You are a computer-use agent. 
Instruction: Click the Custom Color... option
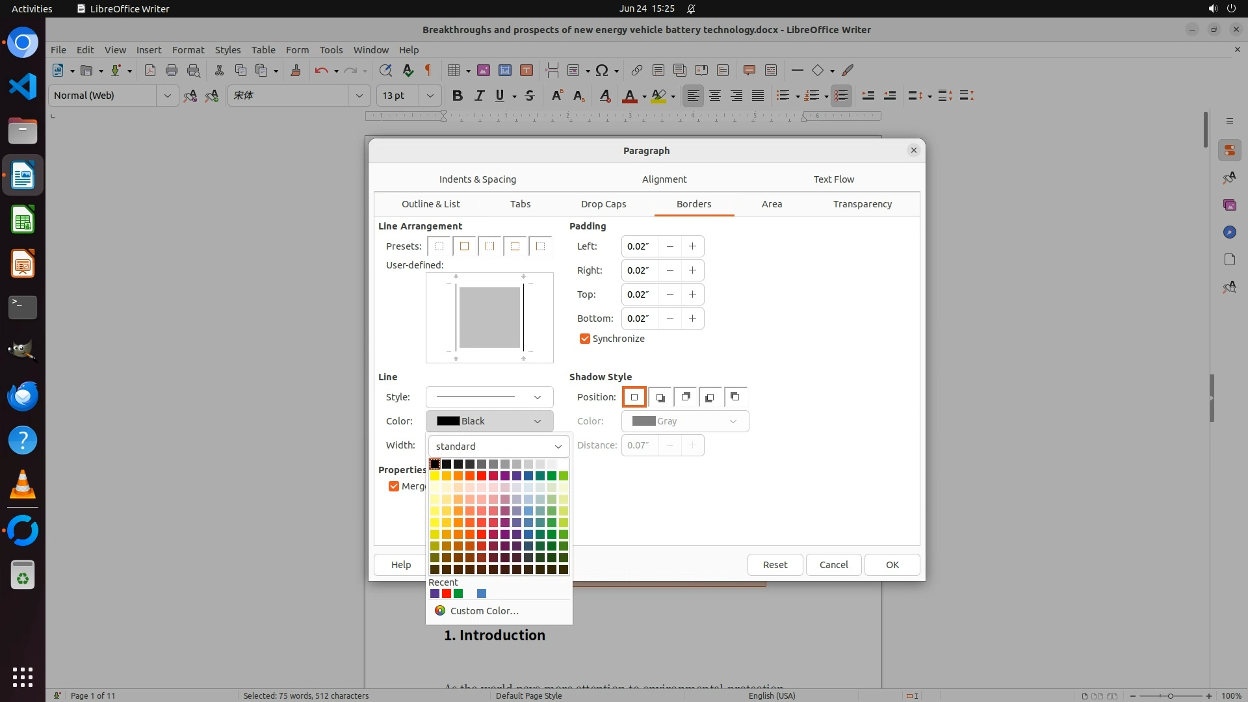(484, 611)
